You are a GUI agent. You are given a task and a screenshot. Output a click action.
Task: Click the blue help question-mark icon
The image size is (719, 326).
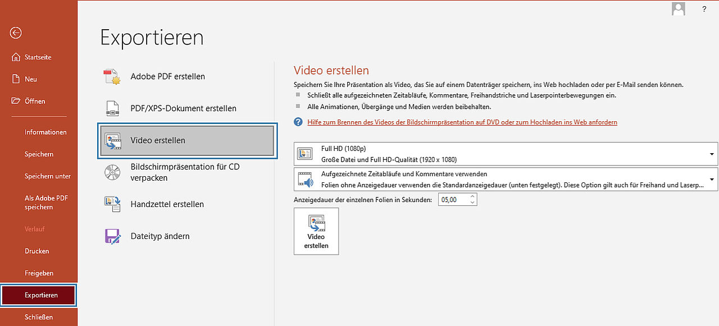(x=298, y=122)
